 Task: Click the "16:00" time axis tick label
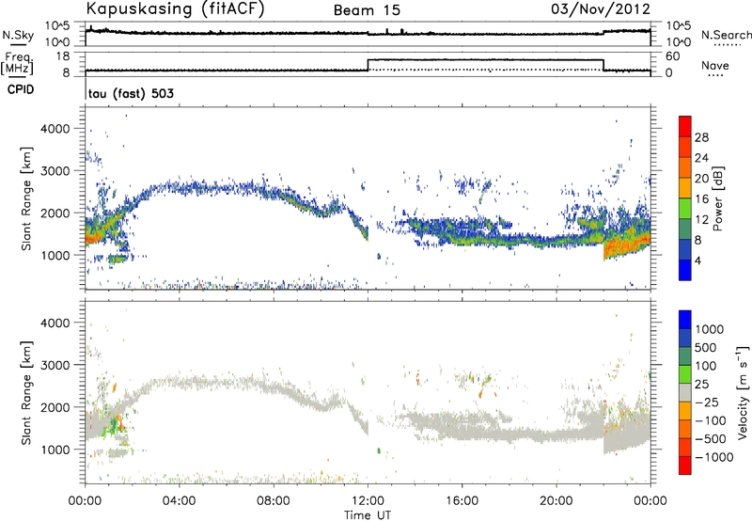[x=462, y=501]
